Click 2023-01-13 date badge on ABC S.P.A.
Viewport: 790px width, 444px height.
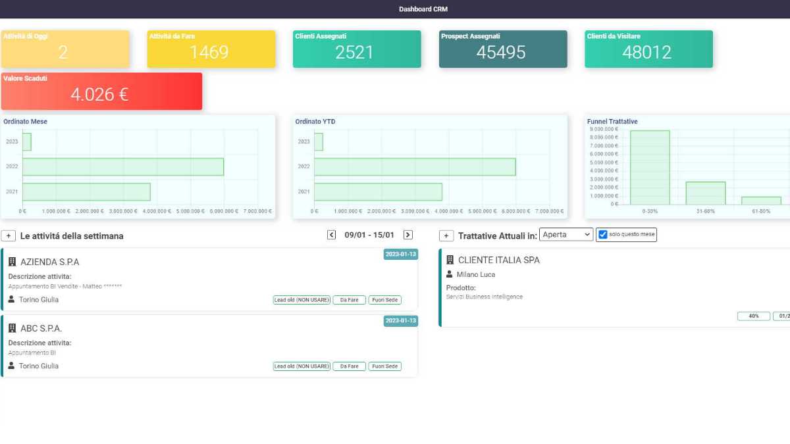coord(400,320)
